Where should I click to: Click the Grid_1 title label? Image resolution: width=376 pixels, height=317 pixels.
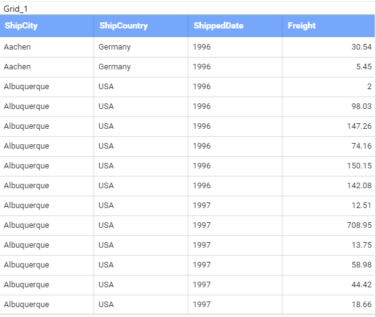pos(15,9)
